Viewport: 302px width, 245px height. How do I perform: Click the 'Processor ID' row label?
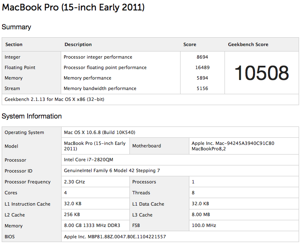tap(18, 171)
